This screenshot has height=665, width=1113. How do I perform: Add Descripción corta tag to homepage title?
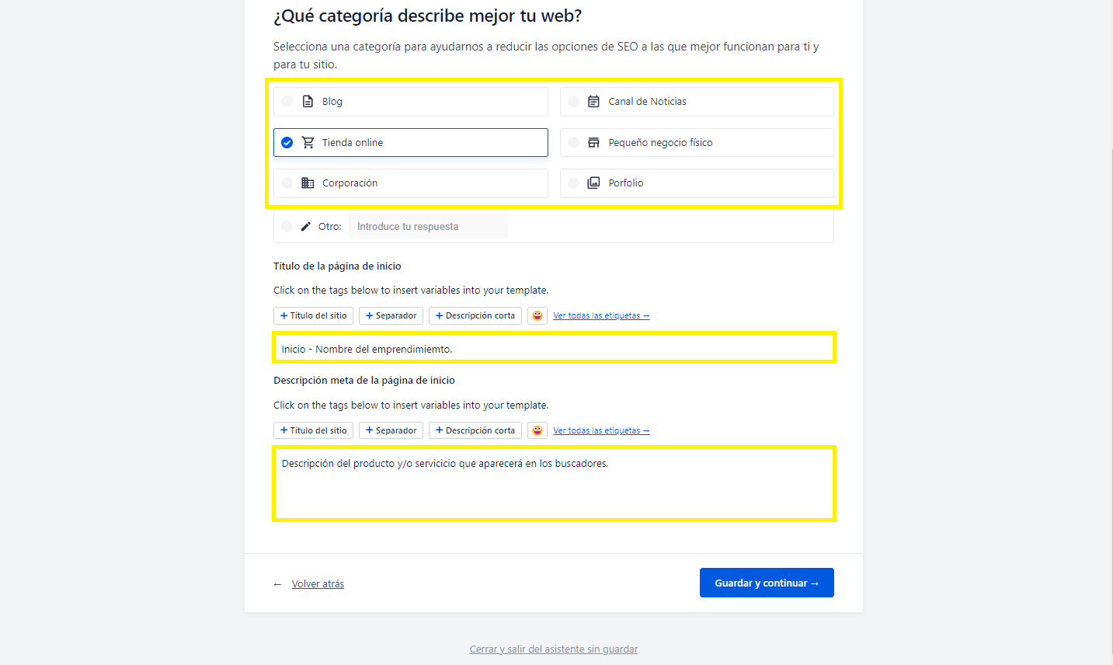[475, 315]
